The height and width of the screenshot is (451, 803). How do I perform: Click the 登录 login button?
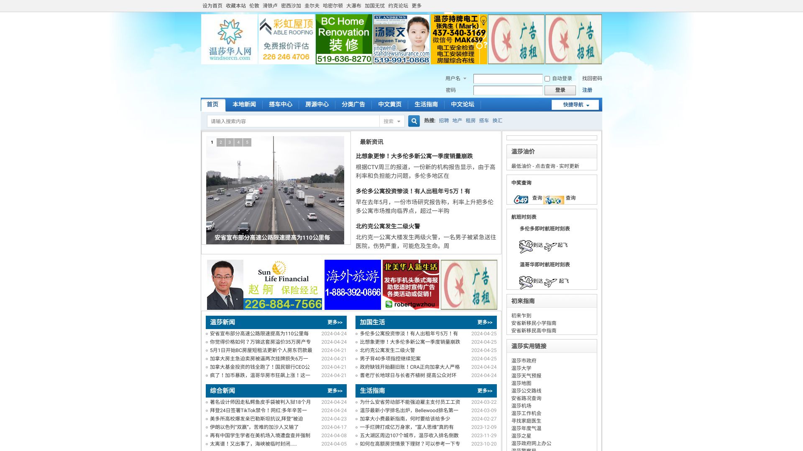pos(560,90)
